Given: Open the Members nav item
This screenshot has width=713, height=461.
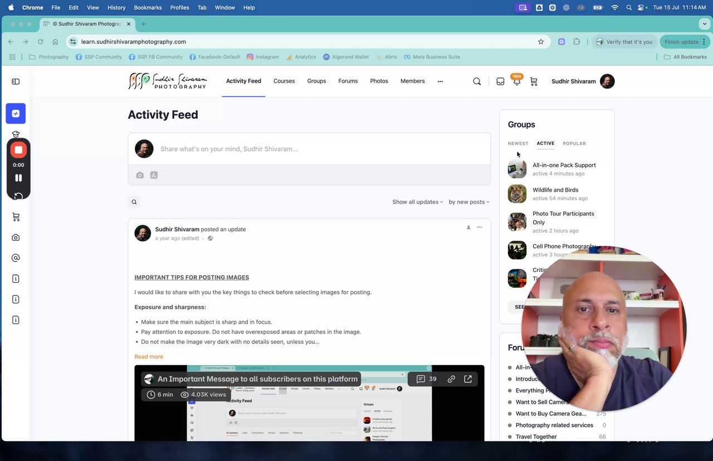Looking at the screenshot, I should point(413,81).
